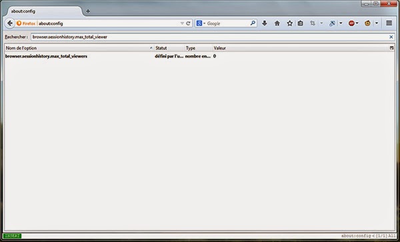Click the green INSERT mode indicator
Viewport: 400px width, 242px height.
point(12,236)
